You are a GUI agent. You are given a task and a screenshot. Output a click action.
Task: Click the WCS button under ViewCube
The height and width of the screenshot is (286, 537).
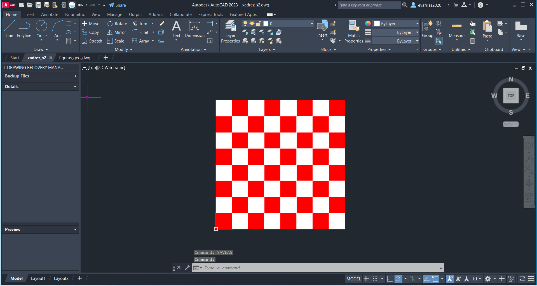pyautogui.click(x=511, y=124)
